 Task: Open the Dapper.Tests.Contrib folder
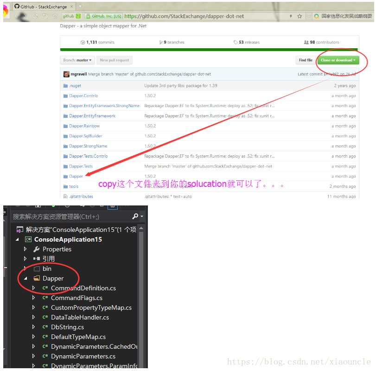88,156
